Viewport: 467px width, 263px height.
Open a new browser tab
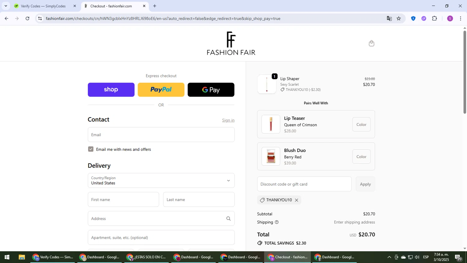pos(155,6)
